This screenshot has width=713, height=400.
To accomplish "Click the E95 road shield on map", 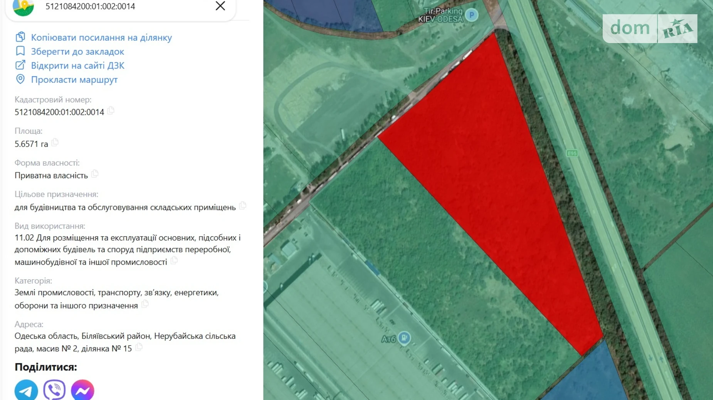I will coord(572,153).
